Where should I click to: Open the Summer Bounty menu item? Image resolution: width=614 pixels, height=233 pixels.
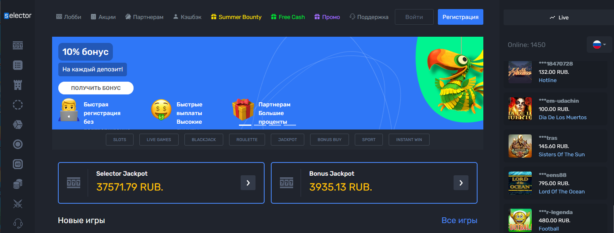pos(236,17)
